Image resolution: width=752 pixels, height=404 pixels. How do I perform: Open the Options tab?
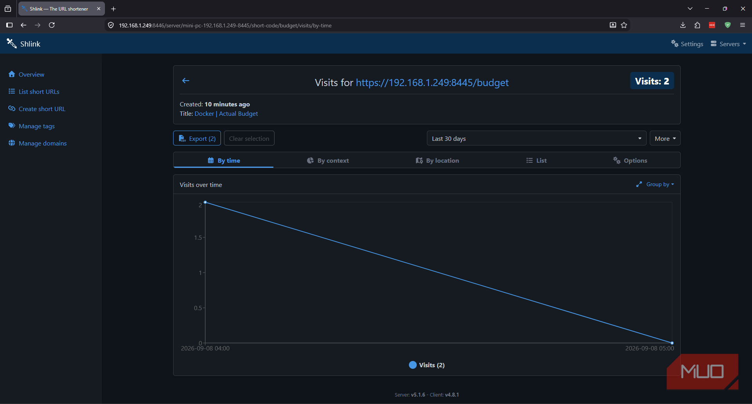tap(630, 160)
